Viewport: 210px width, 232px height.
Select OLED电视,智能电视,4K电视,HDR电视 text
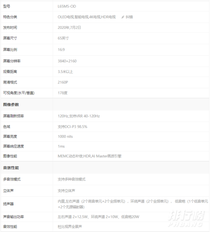87,17
